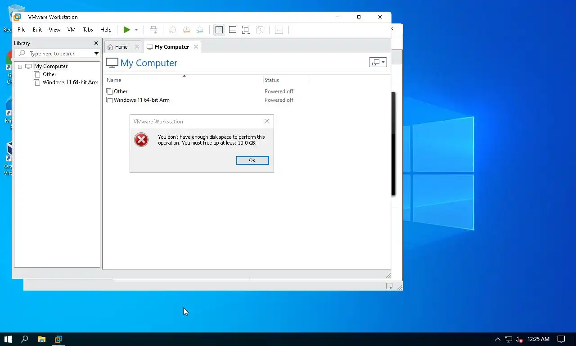Click the Unity mode toolbar icon
576x346 pixels.
pyautogui.click(x=260, y=30)
